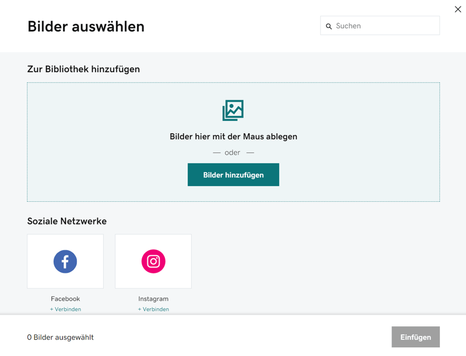Viewport: 466px width, 356px height.
Task: Close the Bilder auswählen dialog
Action: [458, 9]
